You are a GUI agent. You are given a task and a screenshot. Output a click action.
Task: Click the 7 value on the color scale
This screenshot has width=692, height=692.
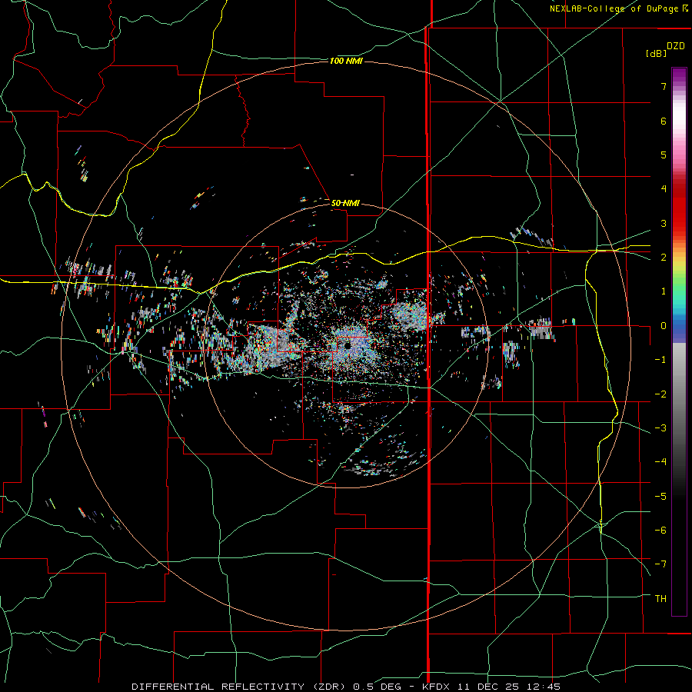tap(664, 86)
